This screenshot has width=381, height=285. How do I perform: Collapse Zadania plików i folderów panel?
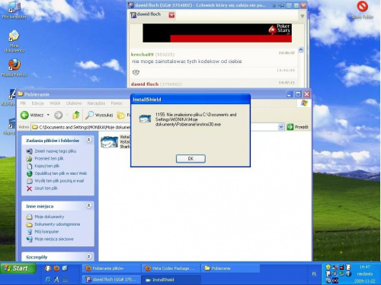(x=88, y=140)
